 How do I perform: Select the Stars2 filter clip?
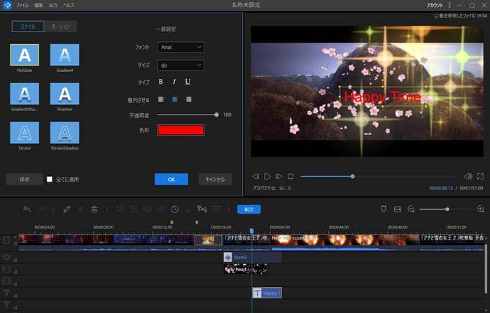[x=253, y=257]
